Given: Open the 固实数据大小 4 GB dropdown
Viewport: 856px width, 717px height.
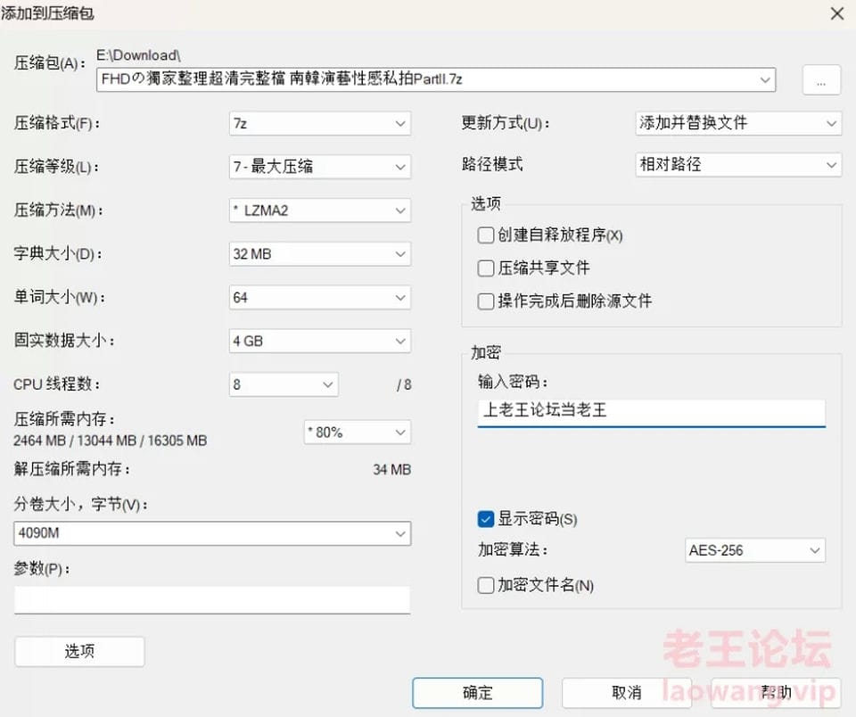Looking at the screenshot, I should point(320,341).
